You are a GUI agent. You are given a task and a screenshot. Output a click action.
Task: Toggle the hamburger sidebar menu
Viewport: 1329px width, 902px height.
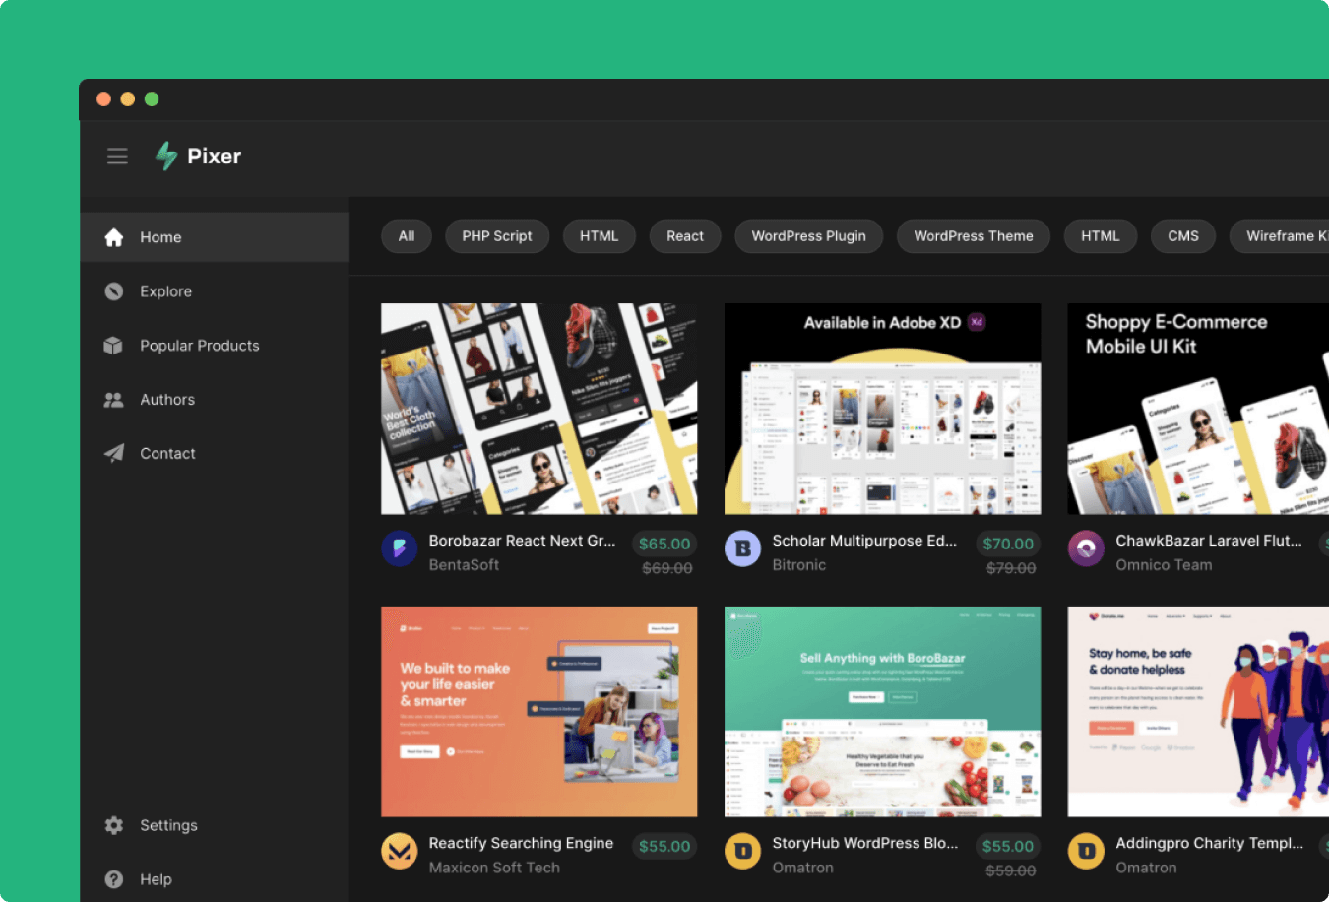tap(117, 156)
